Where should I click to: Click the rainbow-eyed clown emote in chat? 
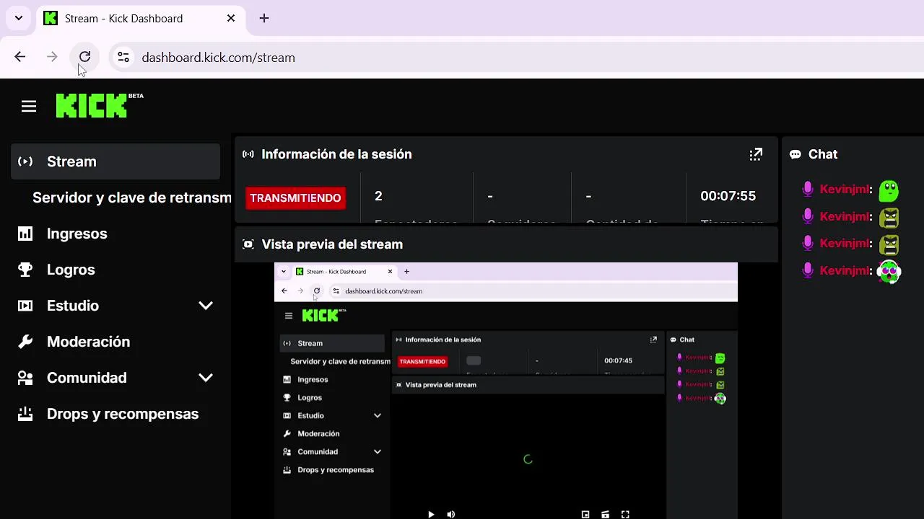click(x=889, y=272)
